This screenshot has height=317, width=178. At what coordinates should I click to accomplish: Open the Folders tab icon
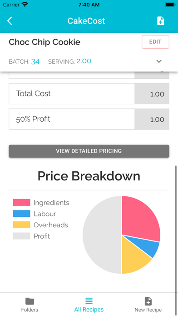tap(30, 301)
